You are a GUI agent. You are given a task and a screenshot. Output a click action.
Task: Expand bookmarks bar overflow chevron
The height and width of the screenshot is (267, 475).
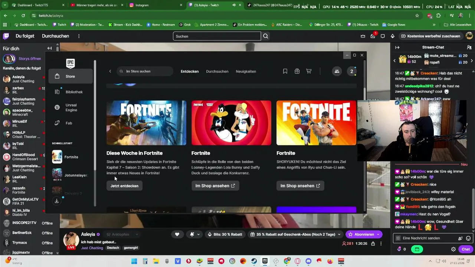pos(434,25)
